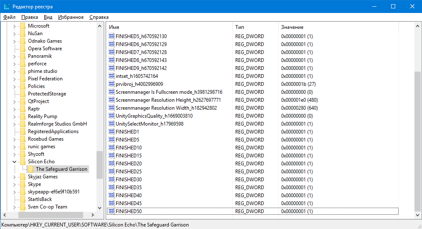Click value 0x00000280 (640)
The width and height of the screenshot is (422, 229).
coord(299,108)
